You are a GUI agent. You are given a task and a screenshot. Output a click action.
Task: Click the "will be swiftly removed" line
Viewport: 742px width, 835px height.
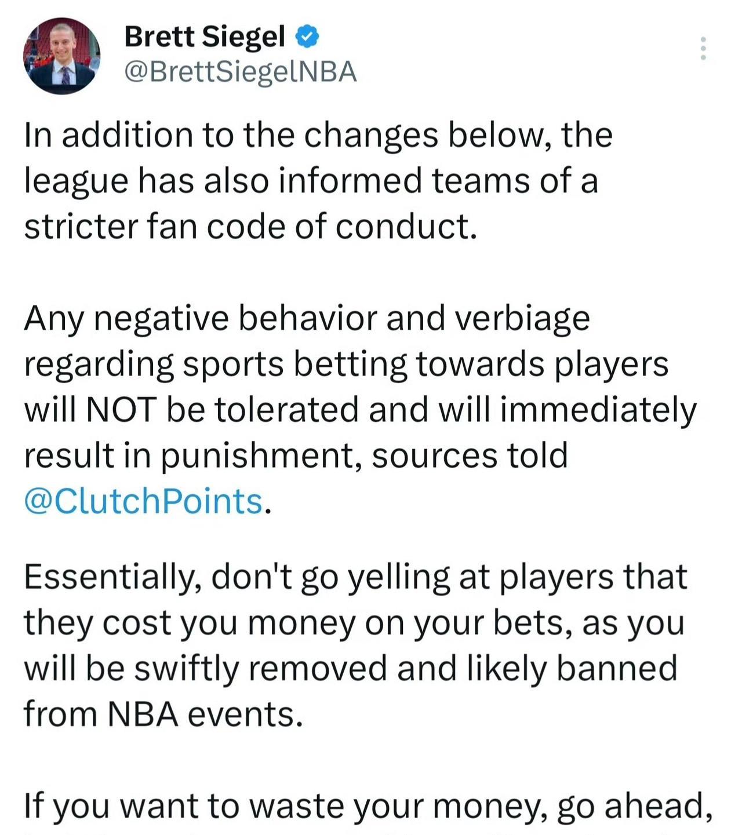point(350,668)
